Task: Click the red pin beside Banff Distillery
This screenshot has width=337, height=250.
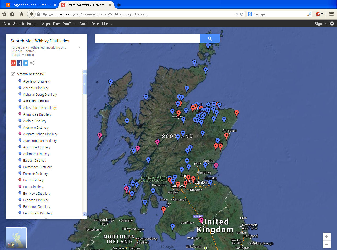Action: (x=20, y=180)
